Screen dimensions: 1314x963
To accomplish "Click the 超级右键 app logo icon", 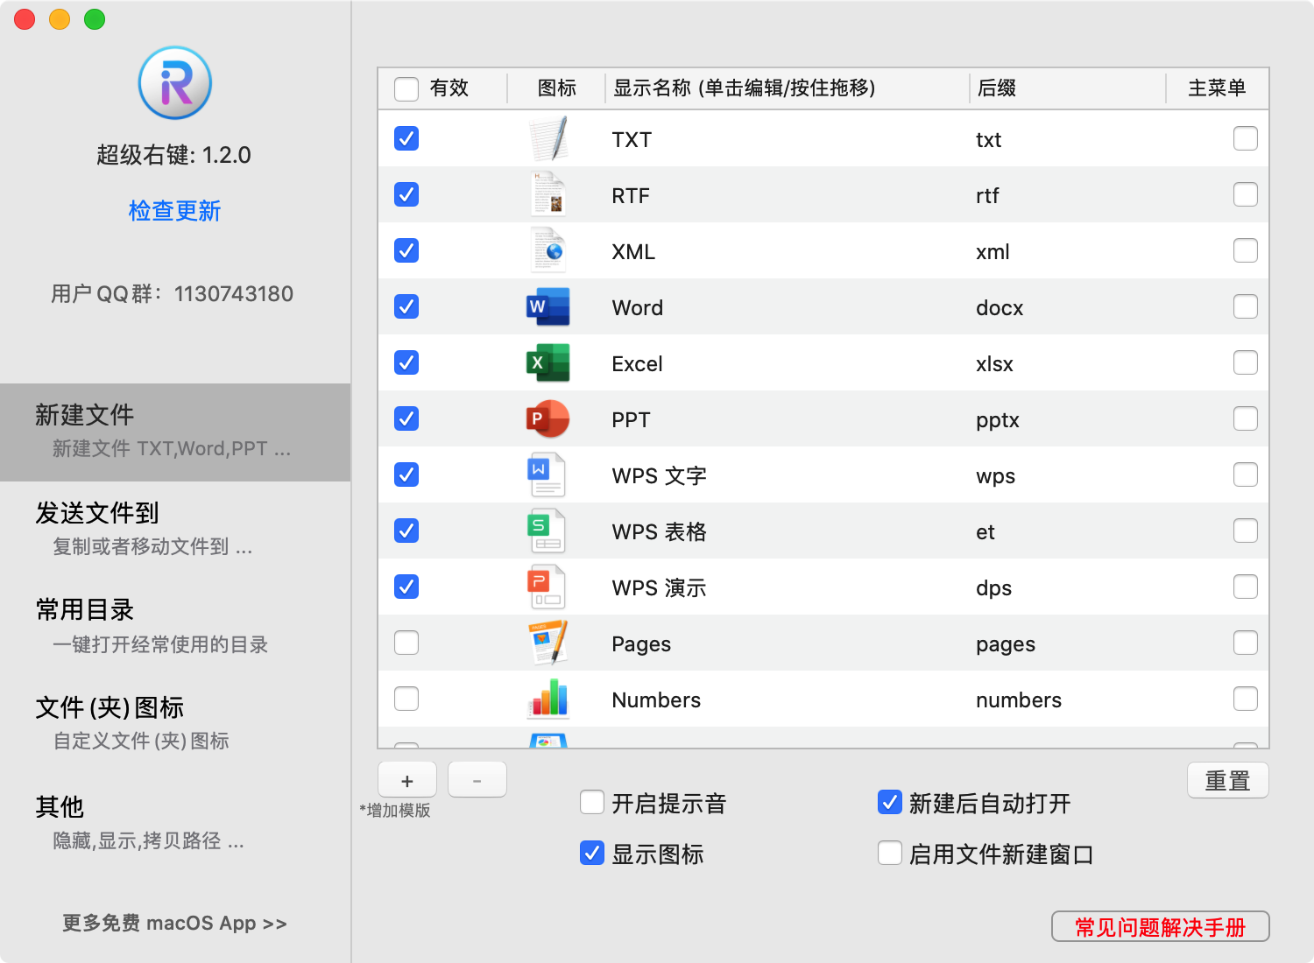I will click(175, 83).
